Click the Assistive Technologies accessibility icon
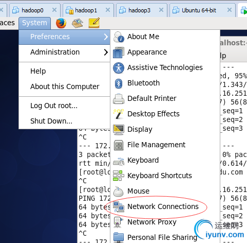This screenshot has height=243, width=247. click(119, 68)
